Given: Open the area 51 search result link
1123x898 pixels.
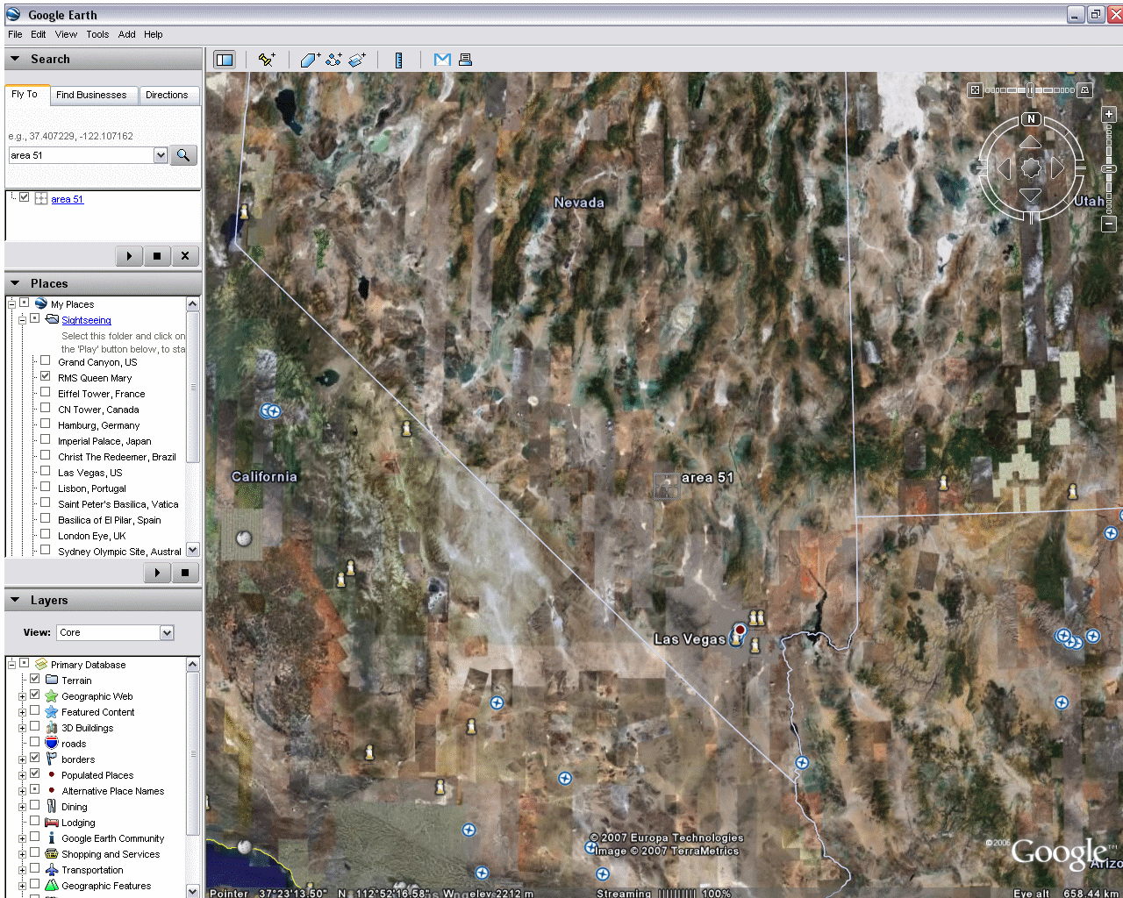Looking at the screenshot, I should pos(68,199).
